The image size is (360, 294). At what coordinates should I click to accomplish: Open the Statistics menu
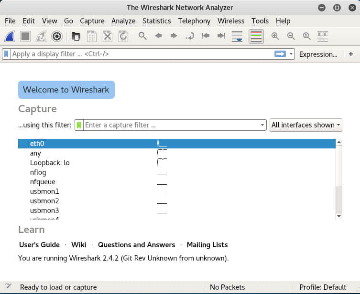(156, 21)
